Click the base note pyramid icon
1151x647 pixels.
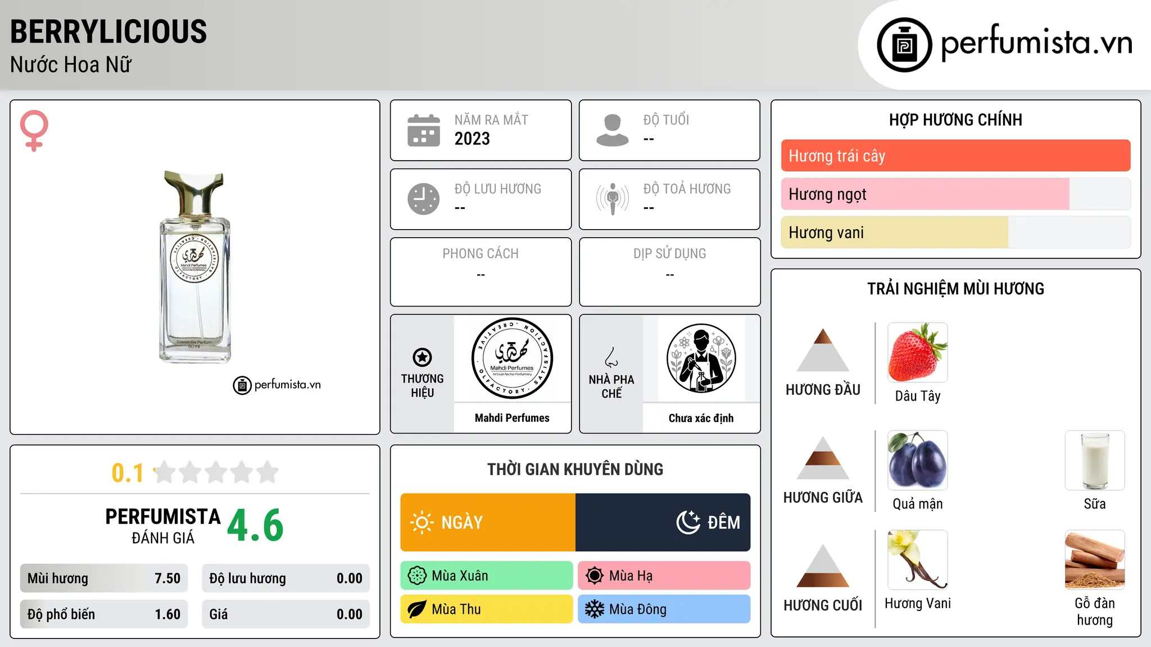point(823,566)
